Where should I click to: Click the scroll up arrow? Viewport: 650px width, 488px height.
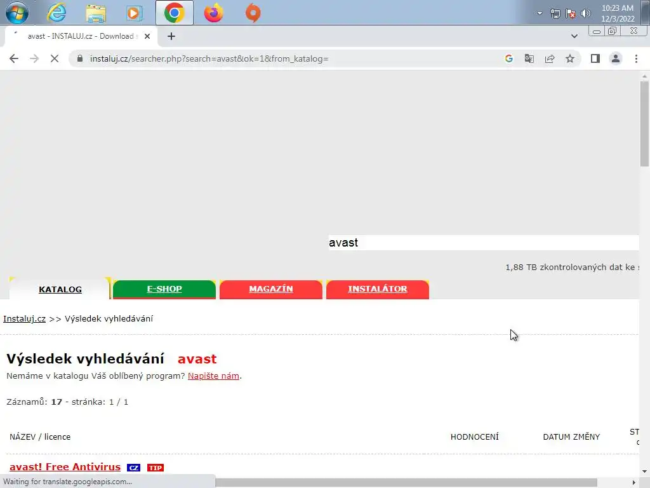(x=644, y=76)
